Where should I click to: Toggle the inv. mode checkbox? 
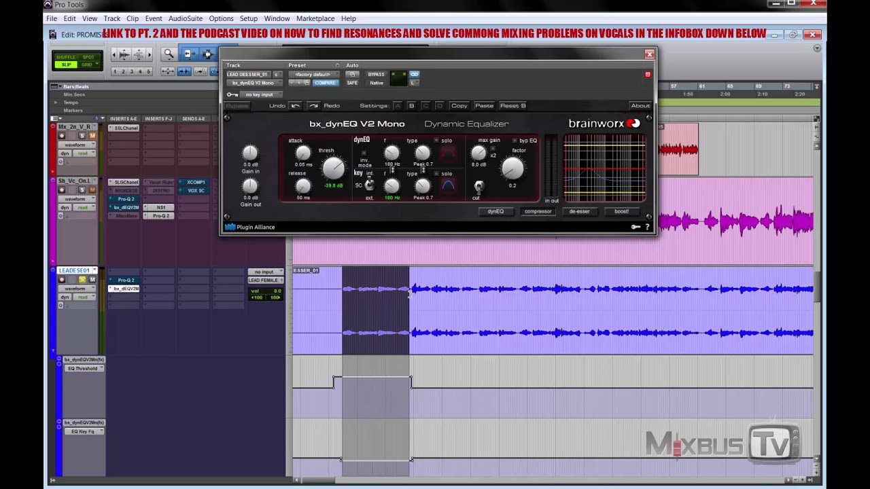coord(364,152)
